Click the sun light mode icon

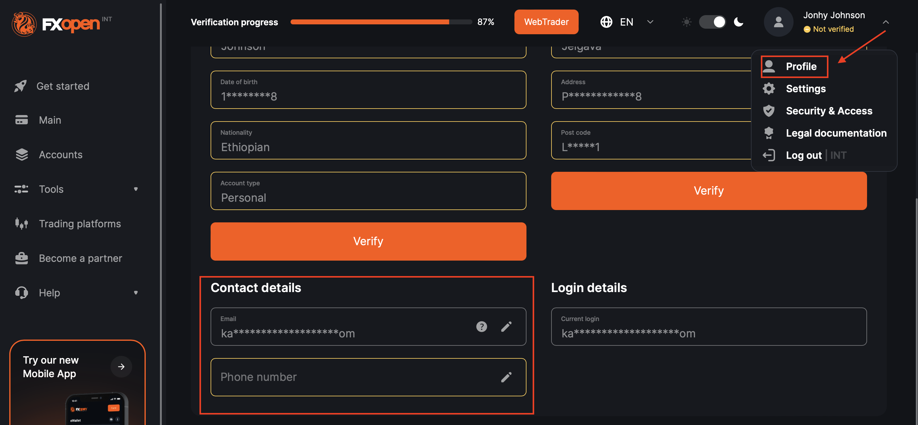point(686,22)
